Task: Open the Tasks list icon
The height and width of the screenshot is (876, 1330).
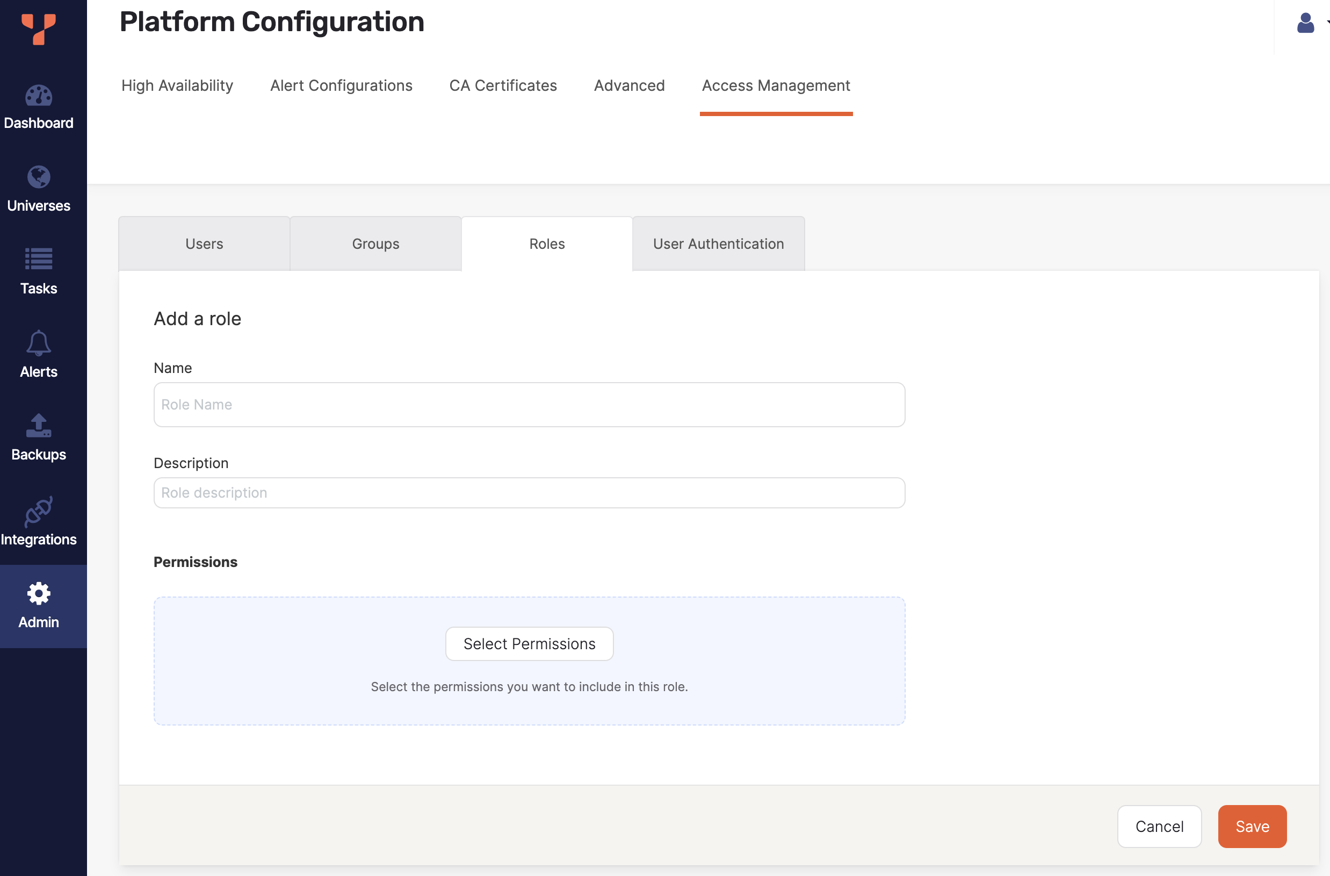Action: pyautogui.click(x=39, y=259)
